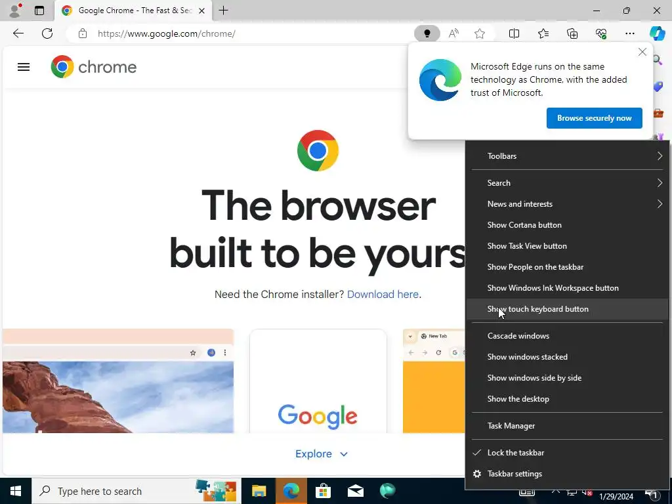Viewport: 672px width, 504px height.
Task: Open the sidebar Tools briefcase icon
Action: pos(658,114)
